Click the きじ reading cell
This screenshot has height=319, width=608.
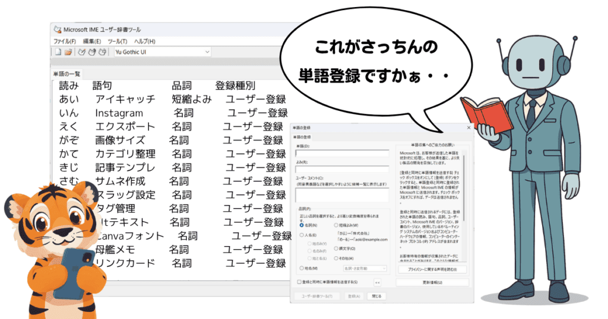pyautogui.click(x=69, y=168)
